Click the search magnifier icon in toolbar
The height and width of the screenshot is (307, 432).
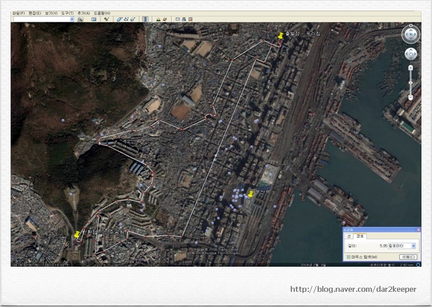click(80, 19)
